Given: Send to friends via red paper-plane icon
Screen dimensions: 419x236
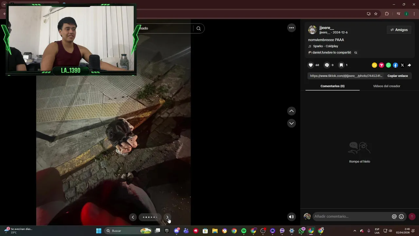Looking at the screenshot, I should [381, 65].
